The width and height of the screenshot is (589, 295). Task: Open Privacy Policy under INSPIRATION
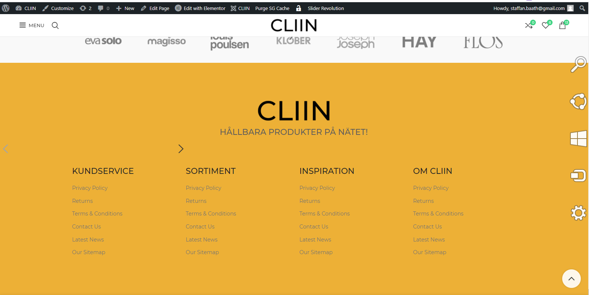317,188
